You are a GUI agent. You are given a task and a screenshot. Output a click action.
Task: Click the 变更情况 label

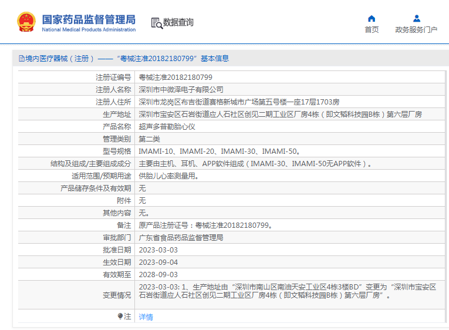coord(117,295)
